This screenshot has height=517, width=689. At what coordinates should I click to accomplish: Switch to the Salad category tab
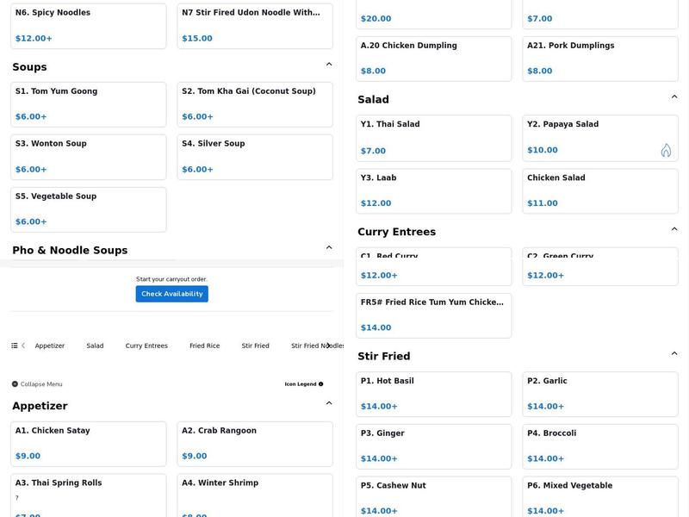95,346
